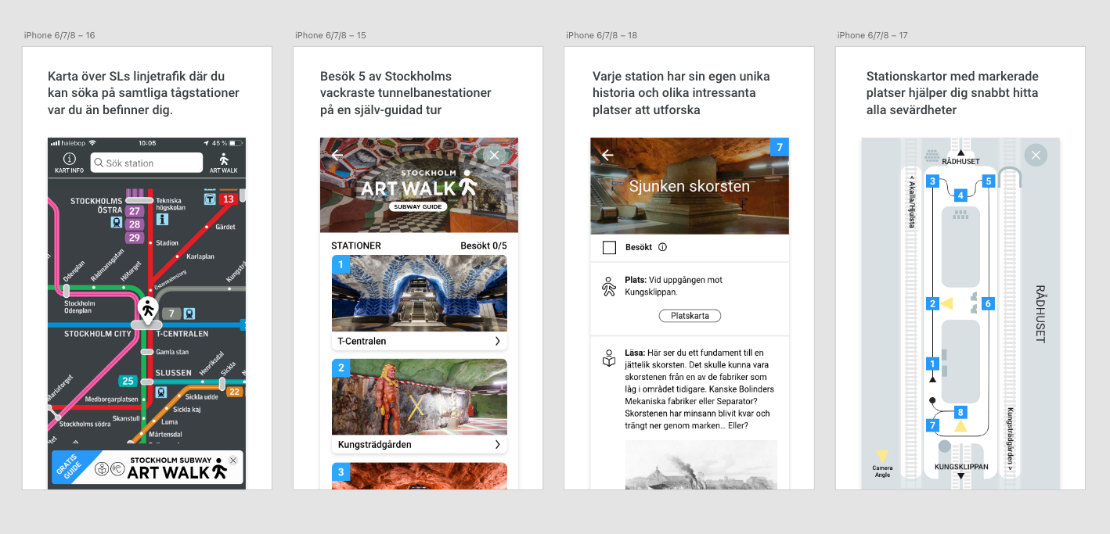Click station number 1 badge in list

[341, 264]
